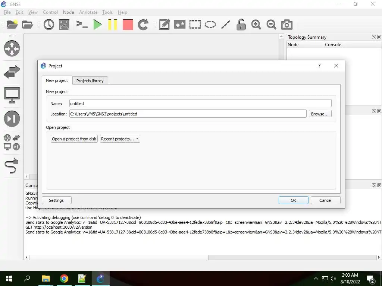Open the snapshot manager clock icon
Viewport: 382px width, 286px height.
click(x=49, y=25)
